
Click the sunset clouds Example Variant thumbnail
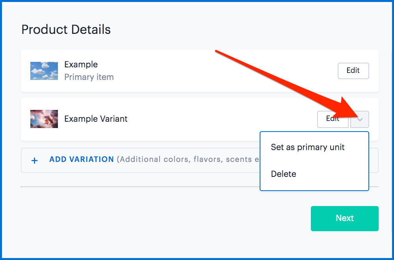(x=44, y=119)
